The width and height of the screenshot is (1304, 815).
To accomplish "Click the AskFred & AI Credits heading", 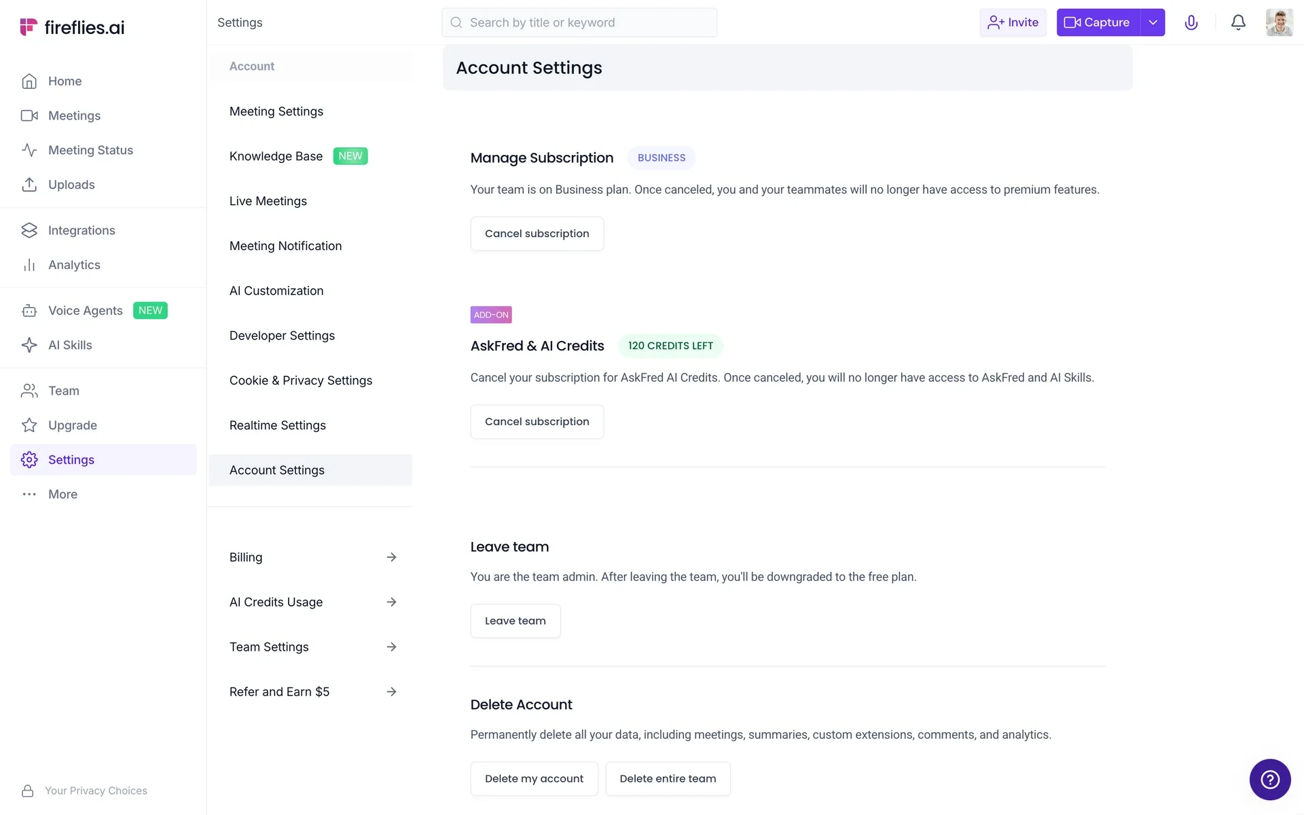I will coord(537,346).
